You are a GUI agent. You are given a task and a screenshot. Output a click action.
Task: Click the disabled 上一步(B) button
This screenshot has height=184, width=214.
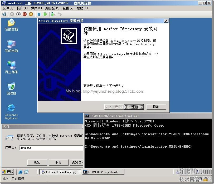pyautogui.click(x=114, y=107)
